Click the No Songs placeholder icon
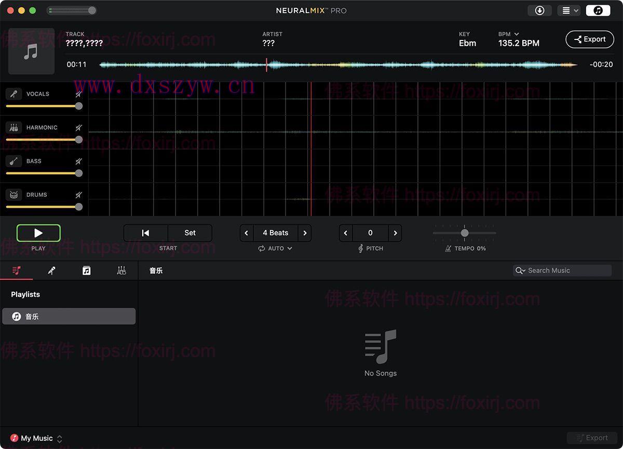623x449 pixels. point(381,347)
